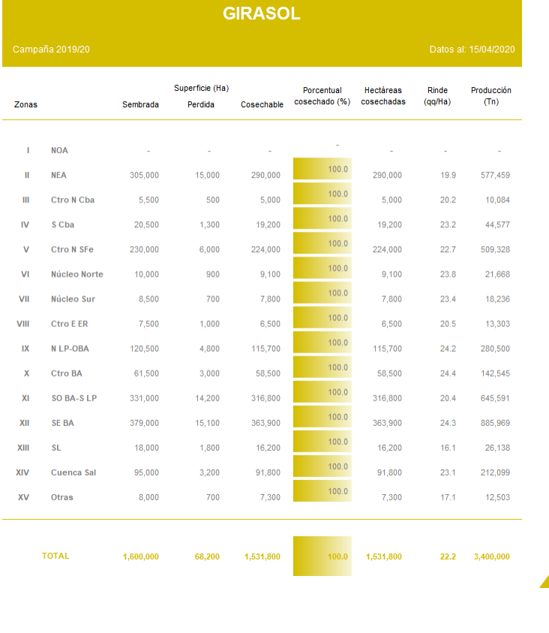Select the Producción (Tn) column header
This screenshot has width=549, height=633.
[490, 96]
